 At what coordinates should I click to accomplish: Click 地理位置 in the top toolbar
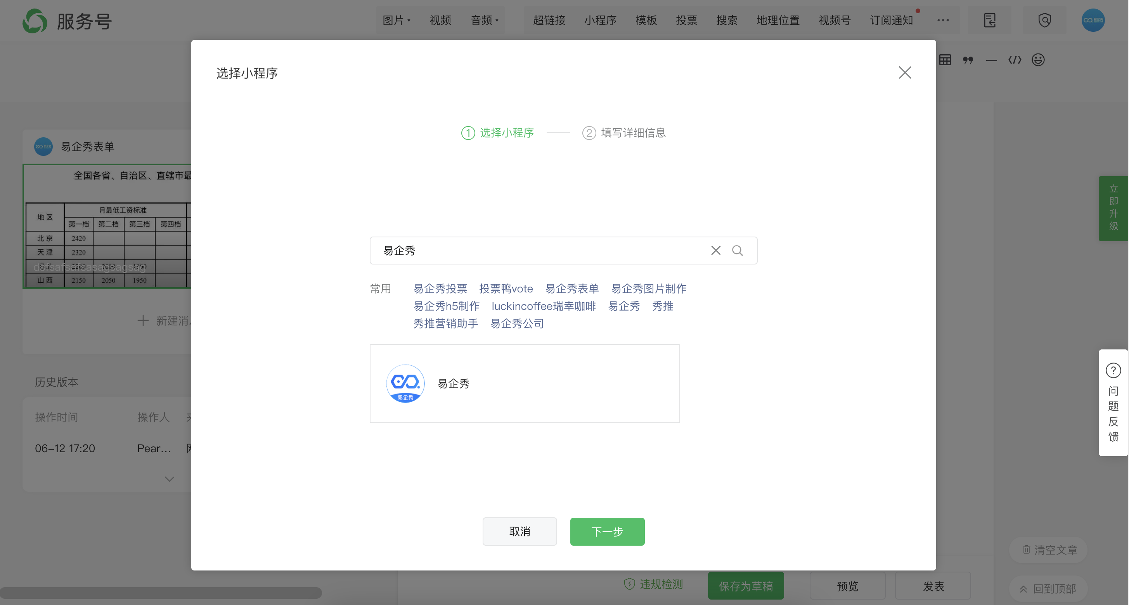click(778, 20)
